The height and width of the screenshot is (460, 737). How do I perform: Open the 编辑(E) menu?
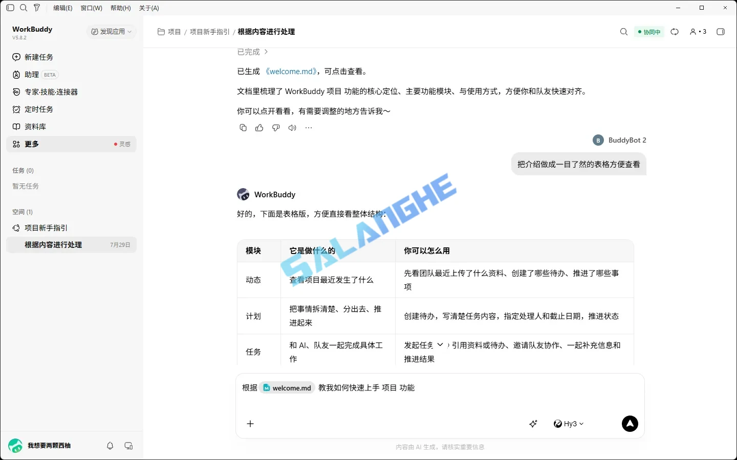63,8
